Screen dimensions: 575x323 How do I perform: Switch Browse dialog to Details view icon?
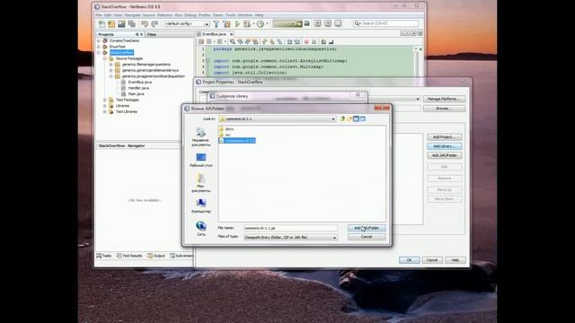[363, 118]
